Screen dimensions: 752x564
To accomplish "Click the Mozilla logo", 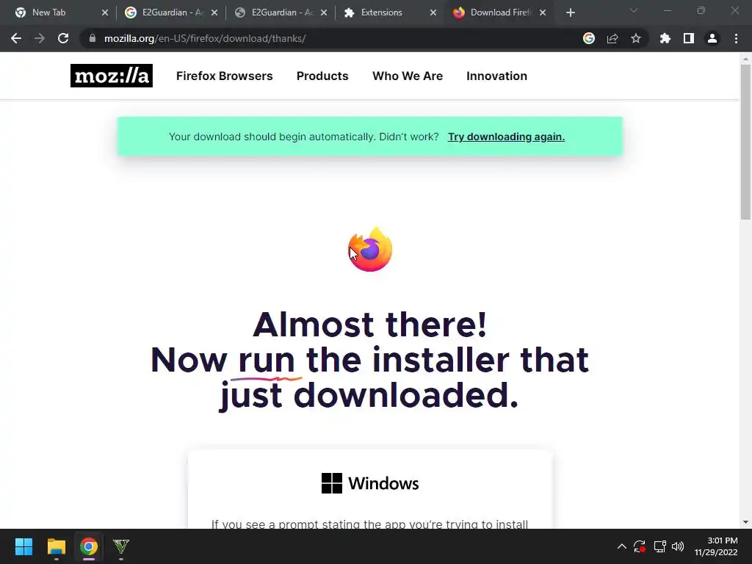I will (x=112, y=76).
